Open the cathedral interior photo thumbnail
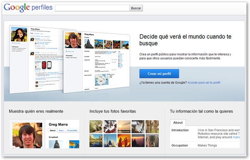 152,140
